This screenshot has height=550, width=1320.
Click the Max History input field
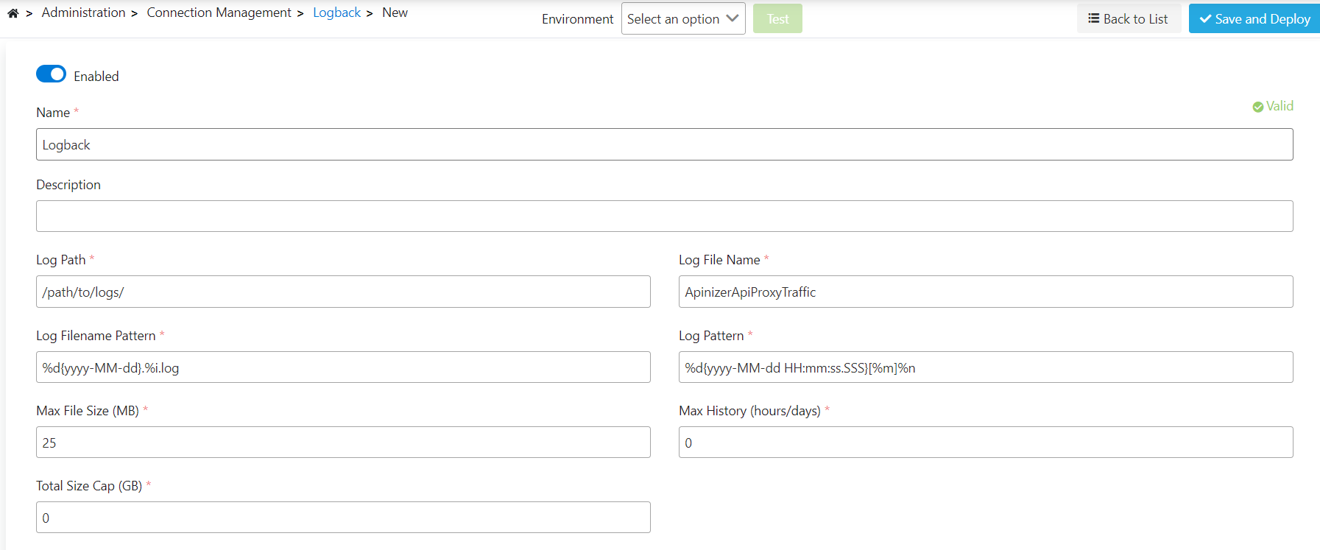[985, 443]
